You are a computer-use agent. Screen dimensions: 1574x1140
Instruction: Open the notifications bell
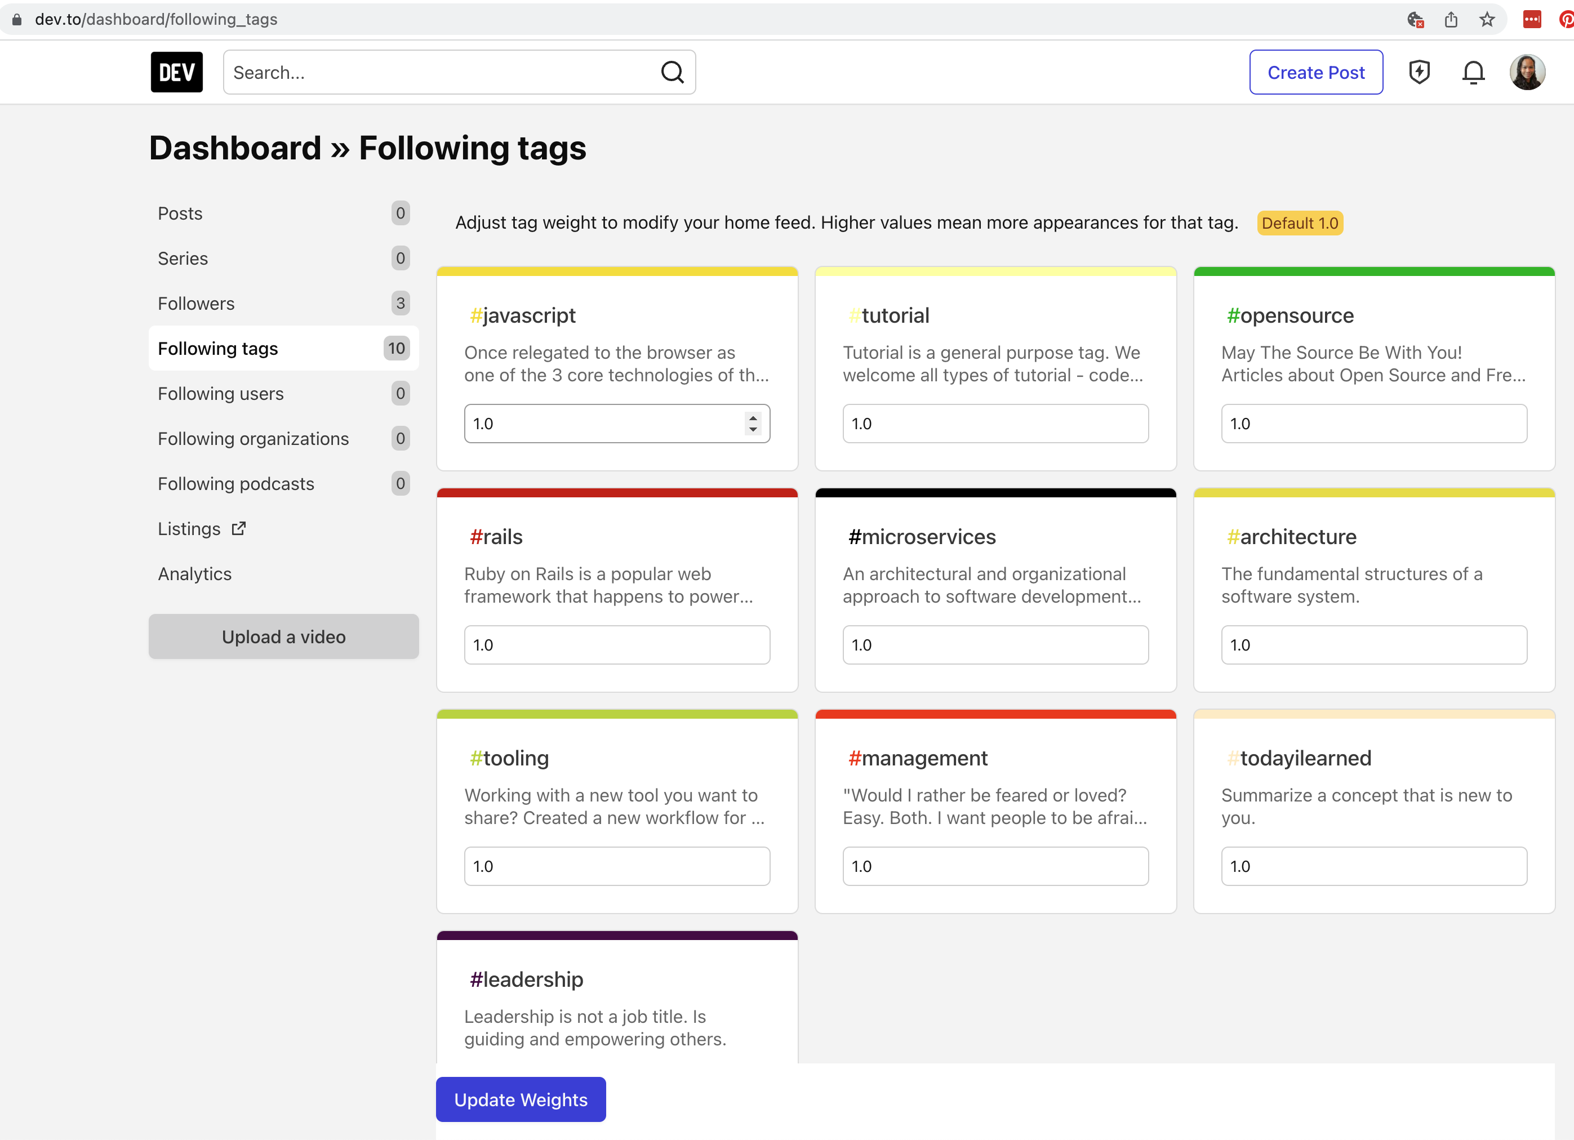(x=1473, y=72)
